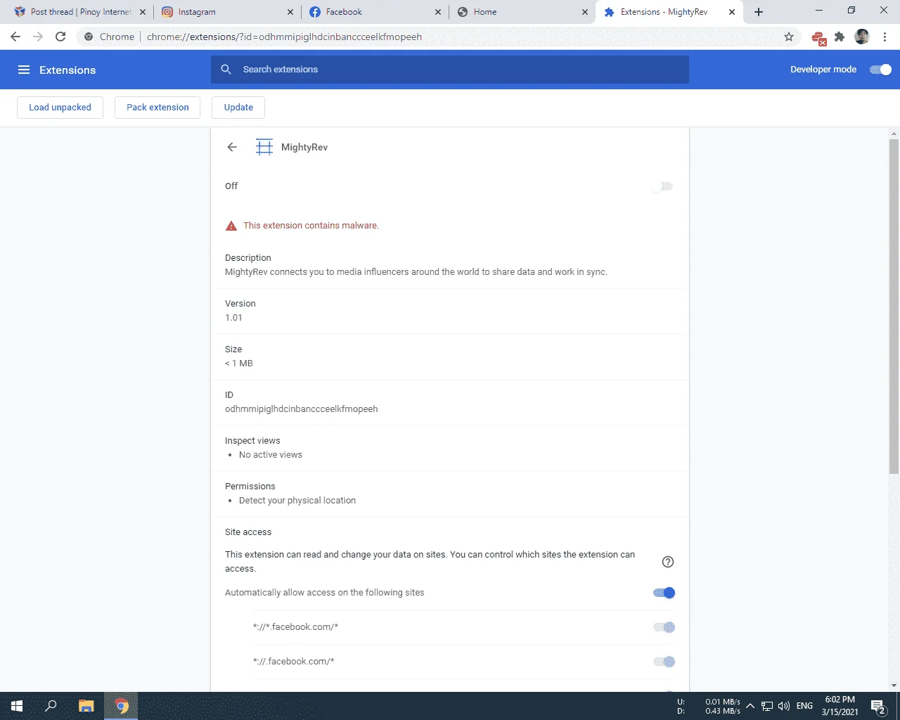900x720 pixels.
Task: Switch to the Instagram tab
Action: (x=226, y=12)
